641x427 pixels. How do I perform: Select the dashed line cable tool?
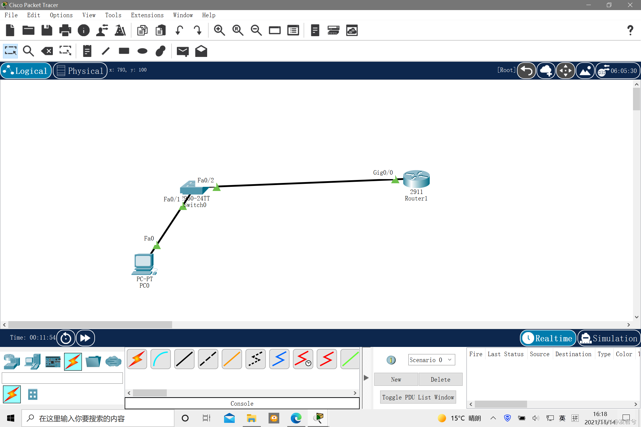point(208,359)
